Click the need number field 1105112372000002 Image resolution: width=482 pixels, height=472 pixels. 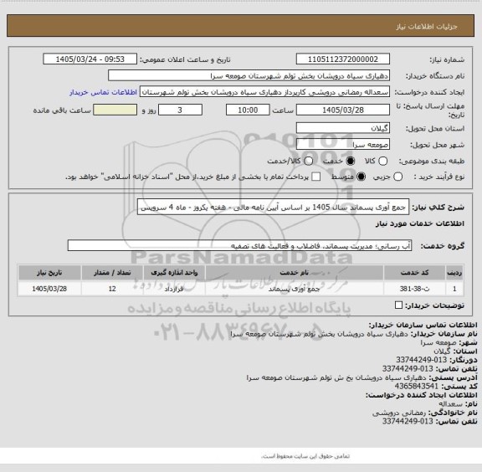click(343, 59)
